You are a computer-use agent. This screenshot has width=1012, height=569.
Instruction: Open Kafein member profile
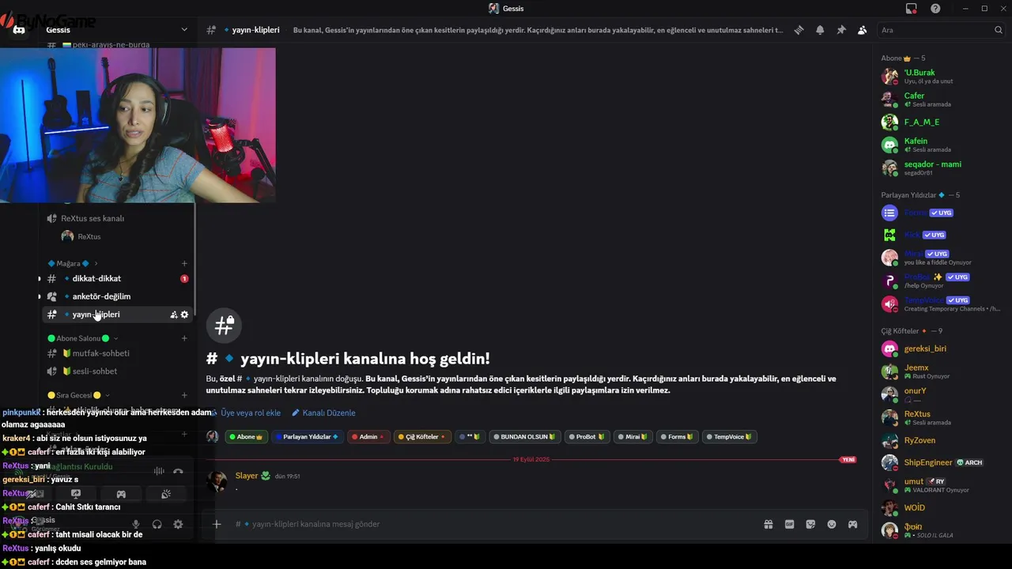[x=938, y=145]
